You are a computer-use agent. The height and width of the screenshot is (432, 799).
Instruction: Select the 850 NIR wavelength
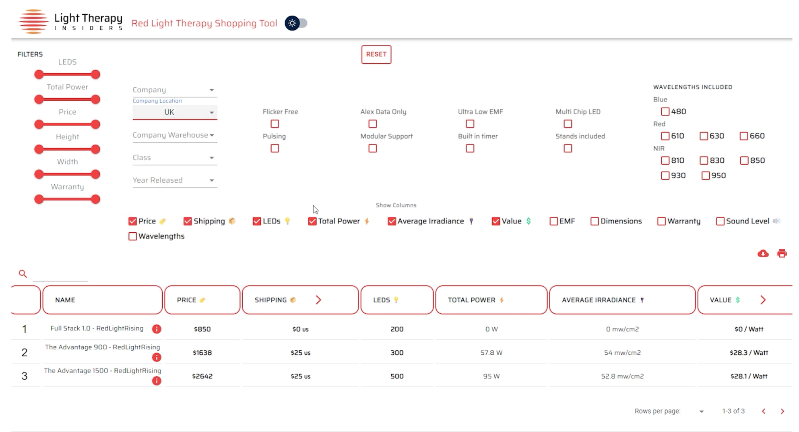744,161
